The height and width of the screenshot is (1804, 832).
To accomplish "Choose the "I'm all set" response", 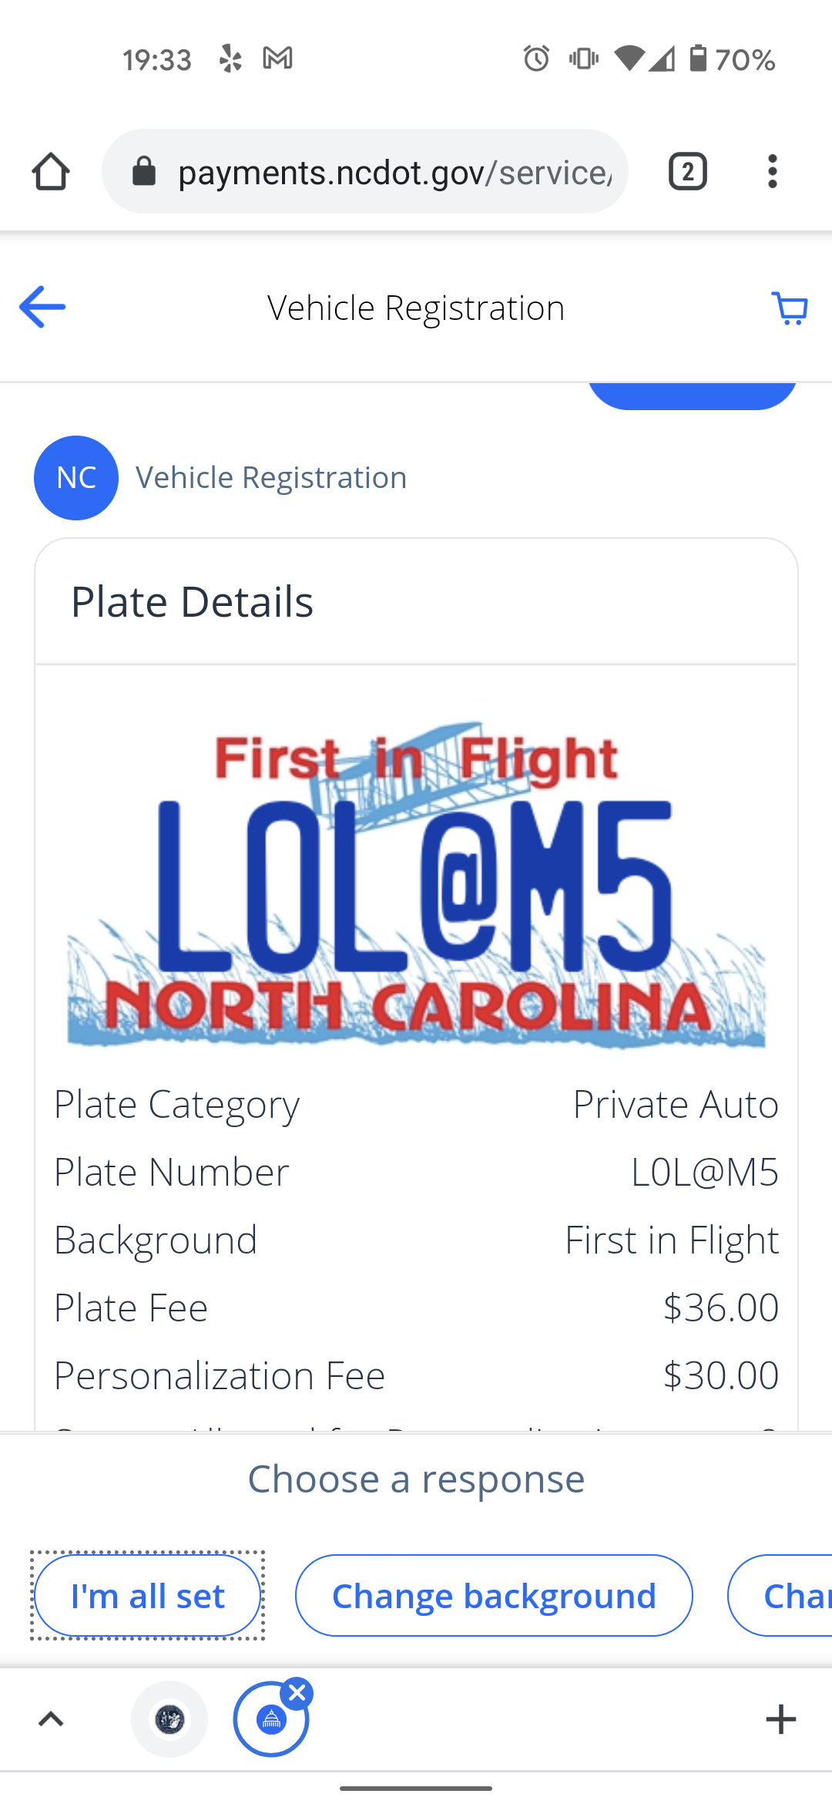I will 148,1596.
